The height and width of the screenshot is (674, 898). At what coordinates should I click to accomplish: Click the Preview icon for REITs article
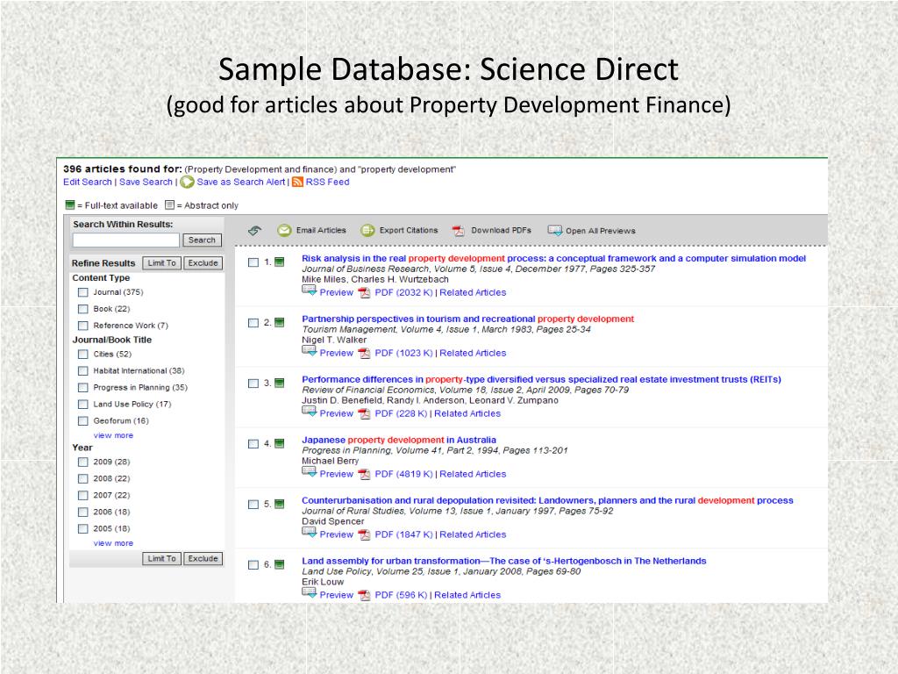310,412
